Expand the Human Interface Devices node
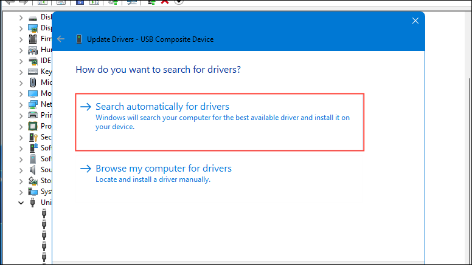Image resolution: width=472 pixels, height=265 pixels. [22, 50]
